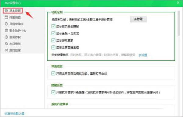The width and height of the screenshot is (183, 117).
Task: Toggle 显示游戏管家 checkbox
Action: [x=53, y=40]
